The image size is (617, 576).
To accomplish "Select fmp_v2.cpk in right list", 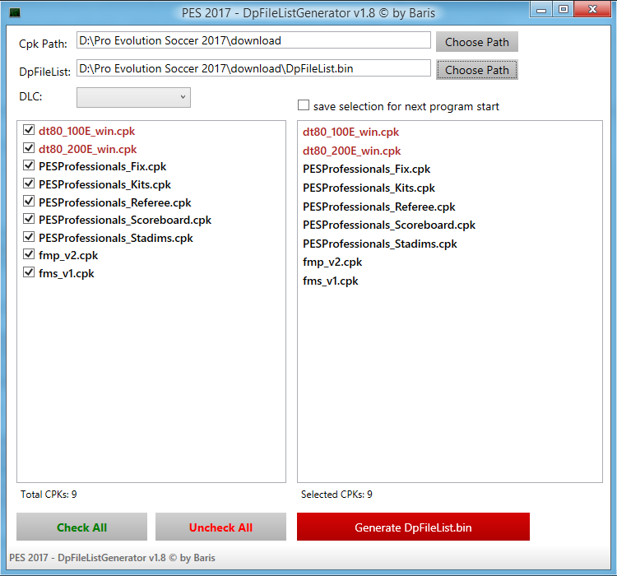I will tap(332, 262).
